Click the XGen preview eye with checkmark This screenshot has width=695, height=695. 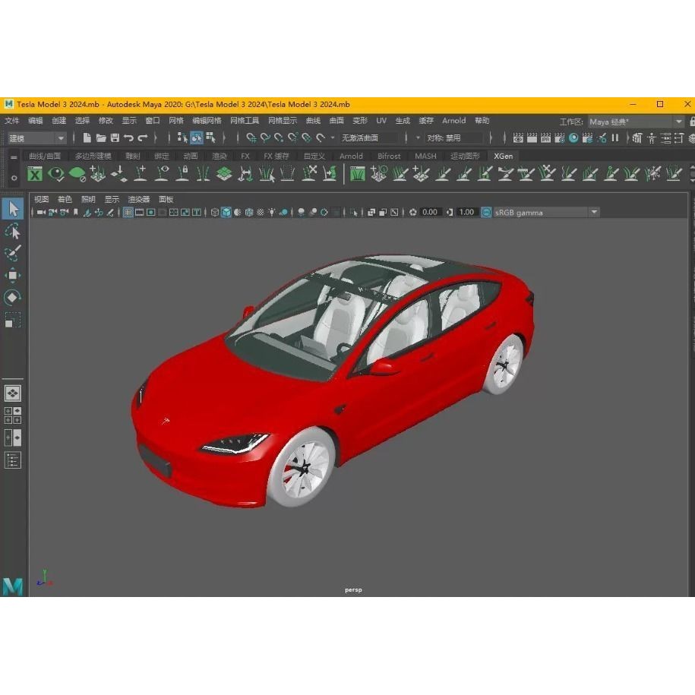tap(56, 174)
